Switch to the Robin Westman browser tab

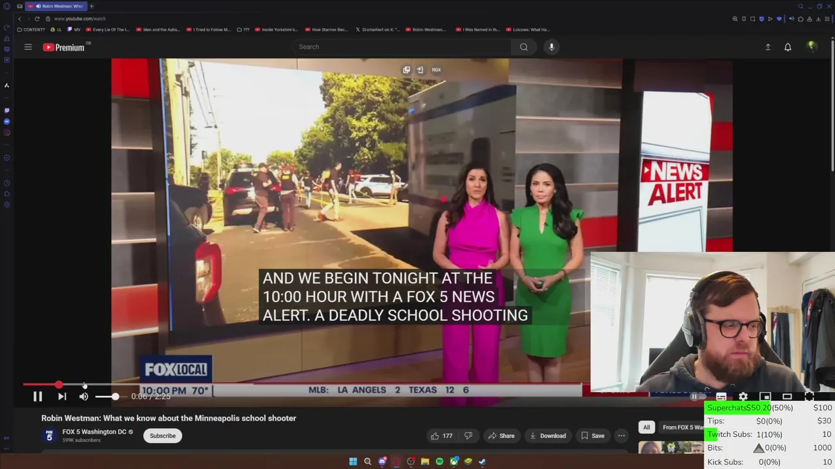click(x=56, y=6)
